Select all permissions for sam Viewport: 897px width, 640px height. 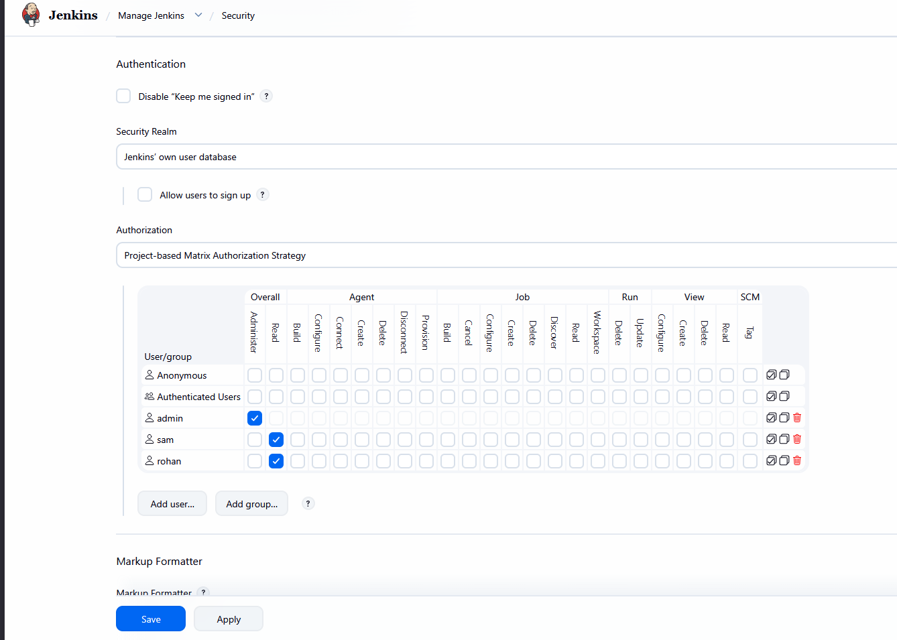pyautogui.click(x=771, y=439)
